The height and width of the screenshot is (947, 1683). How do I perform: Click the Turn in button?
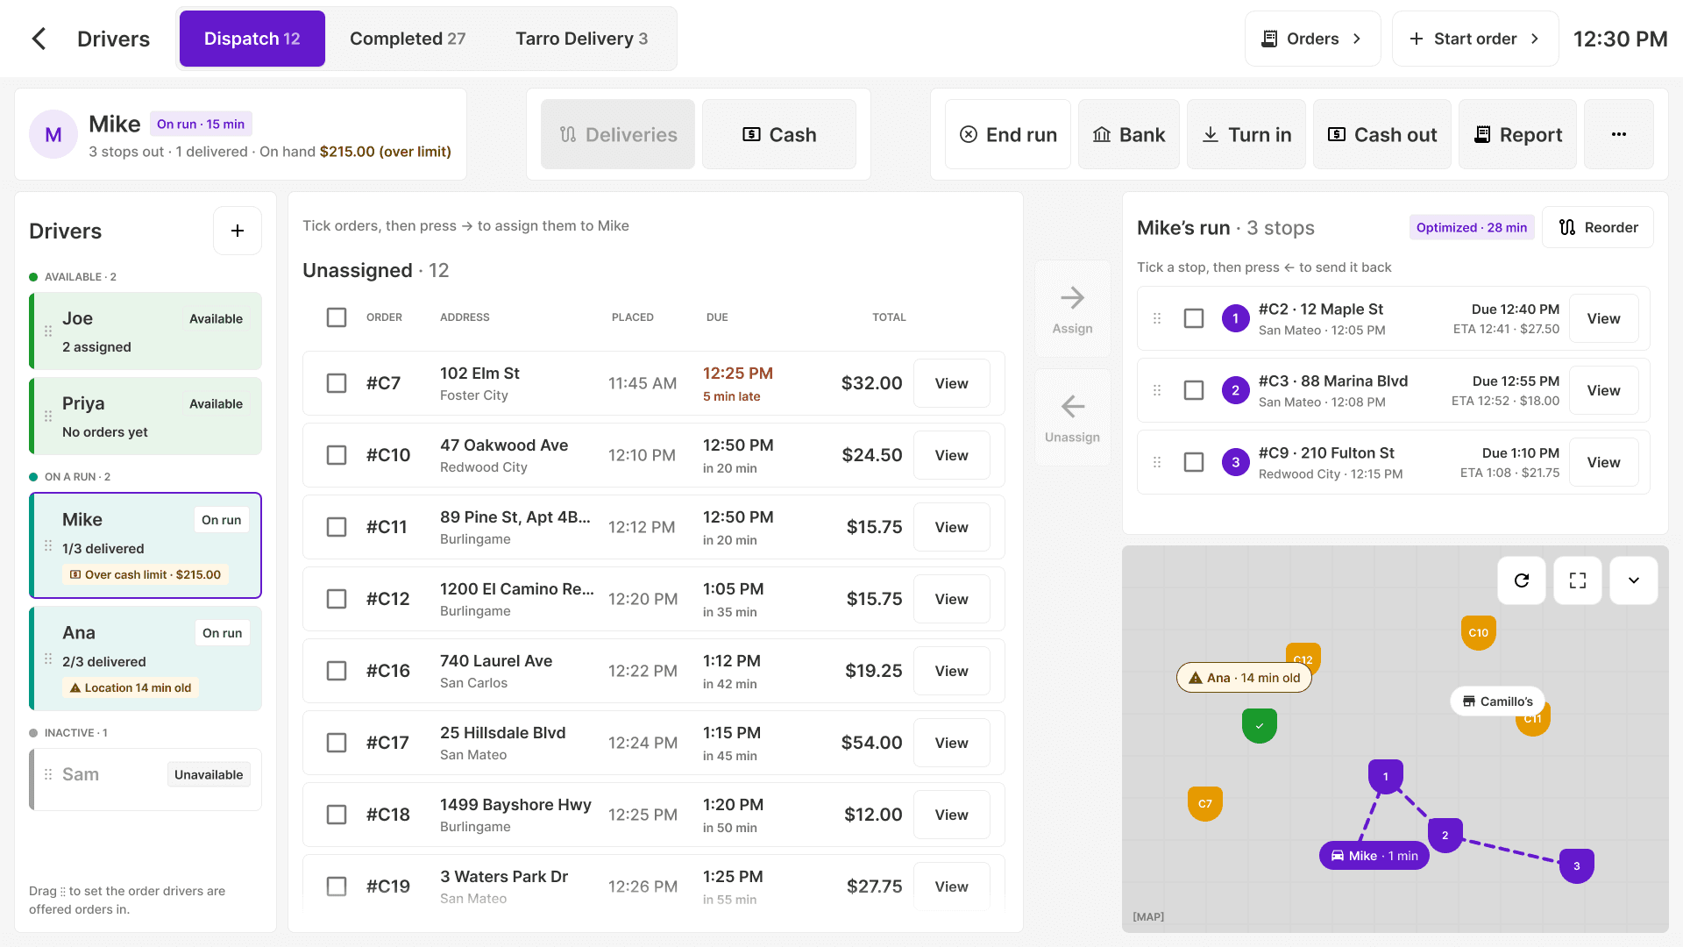(1246, 134)
